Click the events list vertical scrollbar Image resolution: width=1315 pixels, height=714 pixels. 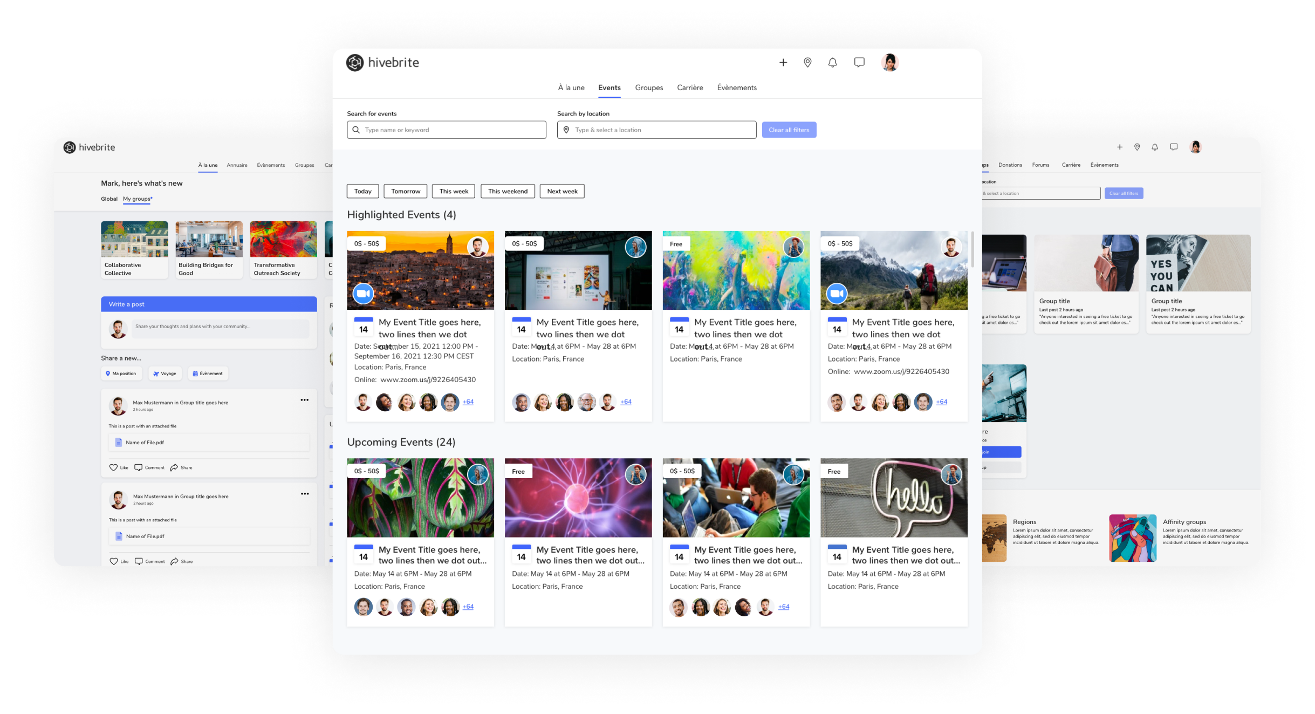coord(972,249)
